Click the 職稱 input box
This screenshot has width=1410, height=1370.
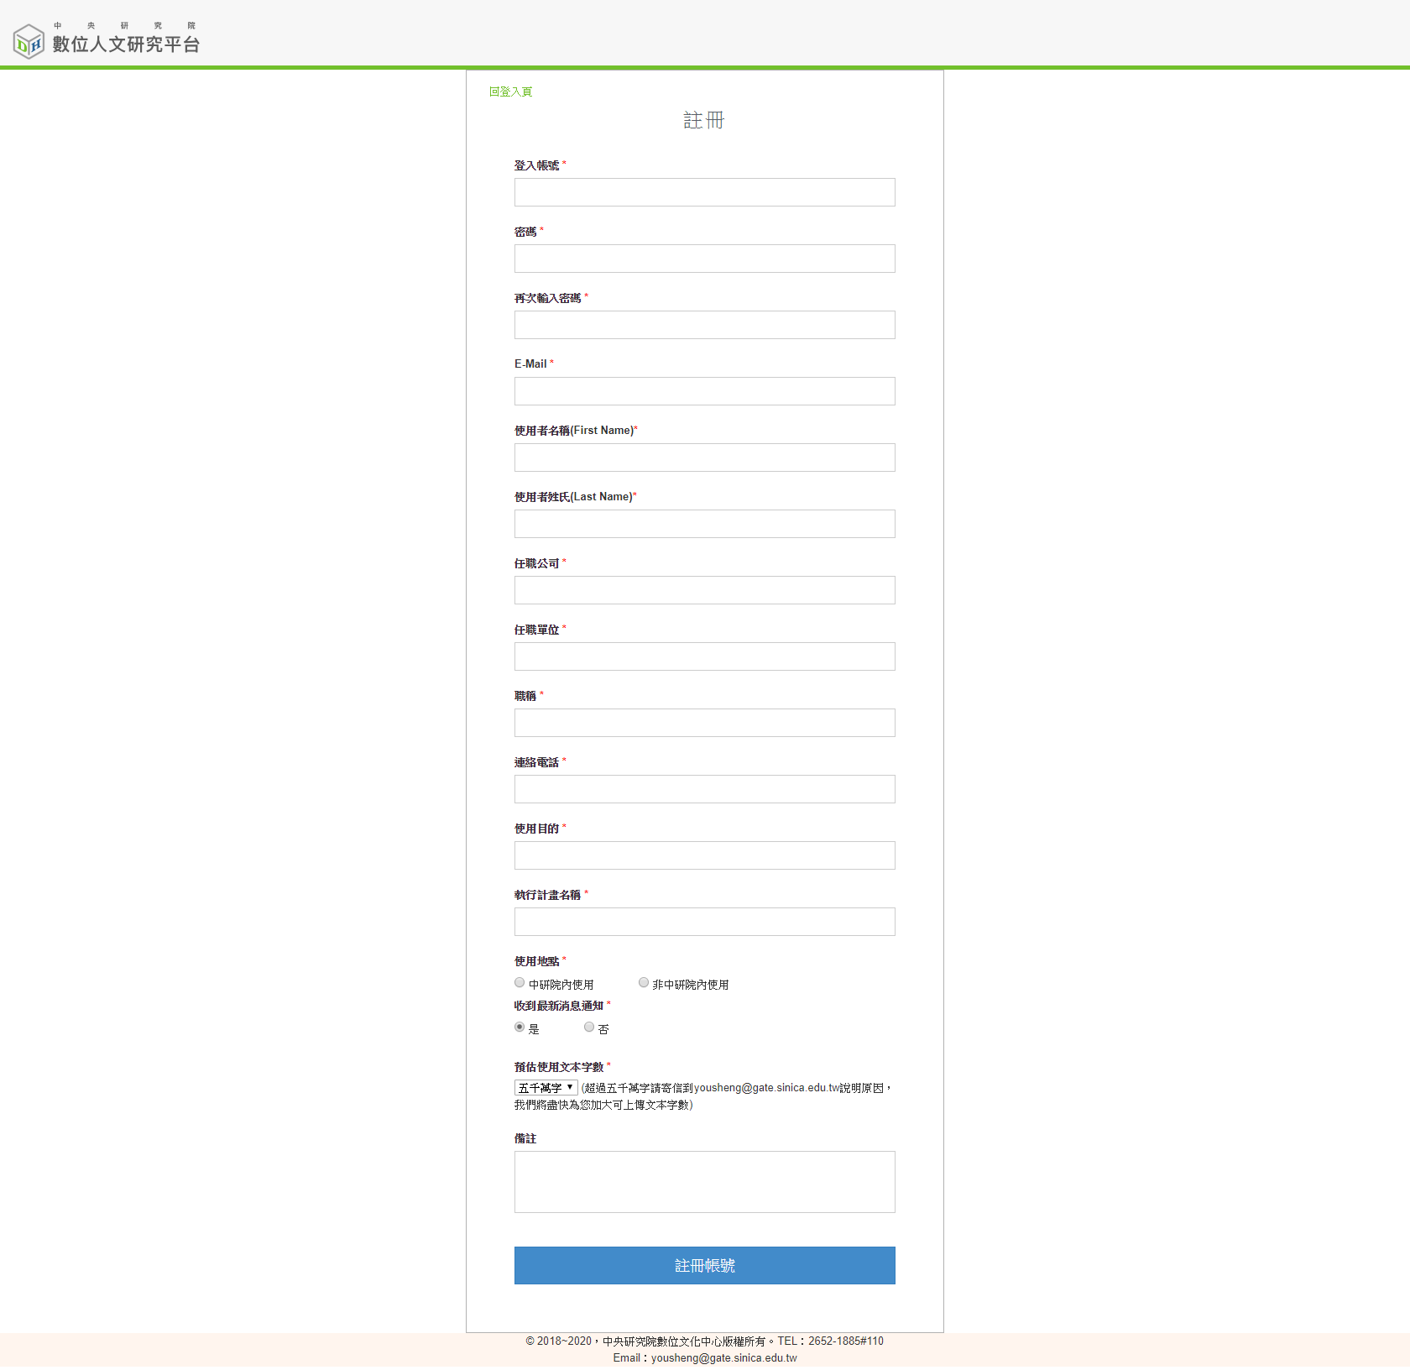click(704, 723)
